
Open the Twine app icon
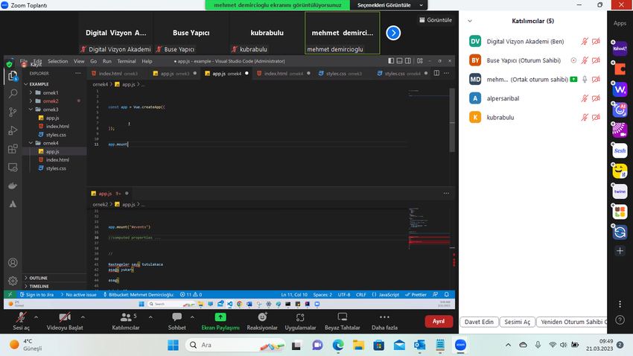click(x=620, y=191)
